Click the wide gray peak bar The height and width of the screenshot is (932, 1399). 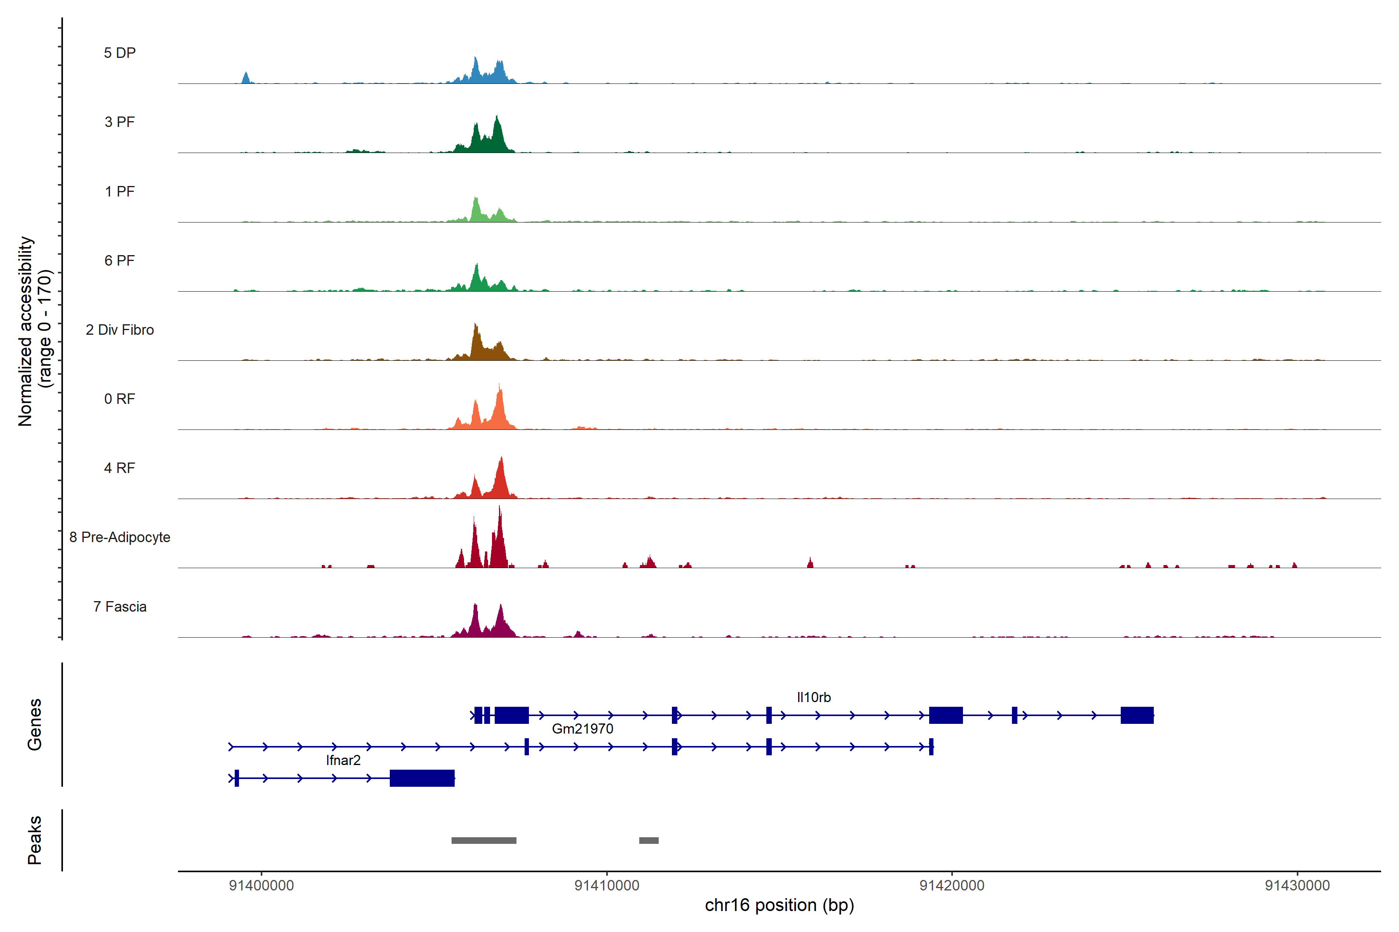(x=483, y=840)
